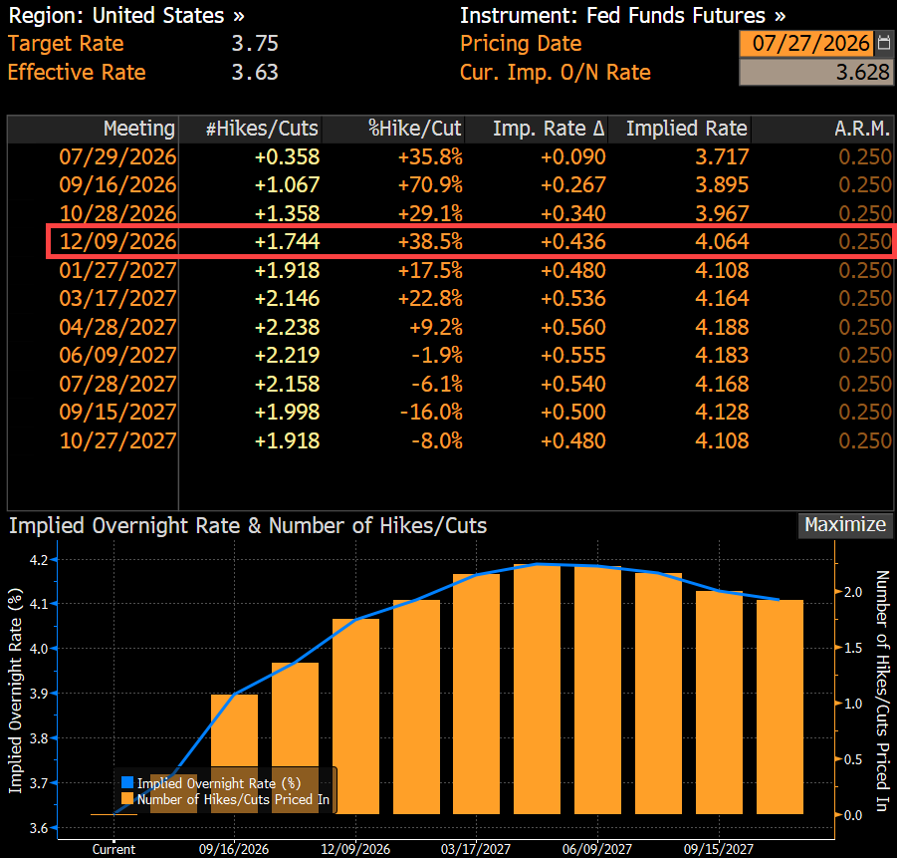Click the 06/09/2027 label on chart axis
897x858 pixels.
click(597, 849)
